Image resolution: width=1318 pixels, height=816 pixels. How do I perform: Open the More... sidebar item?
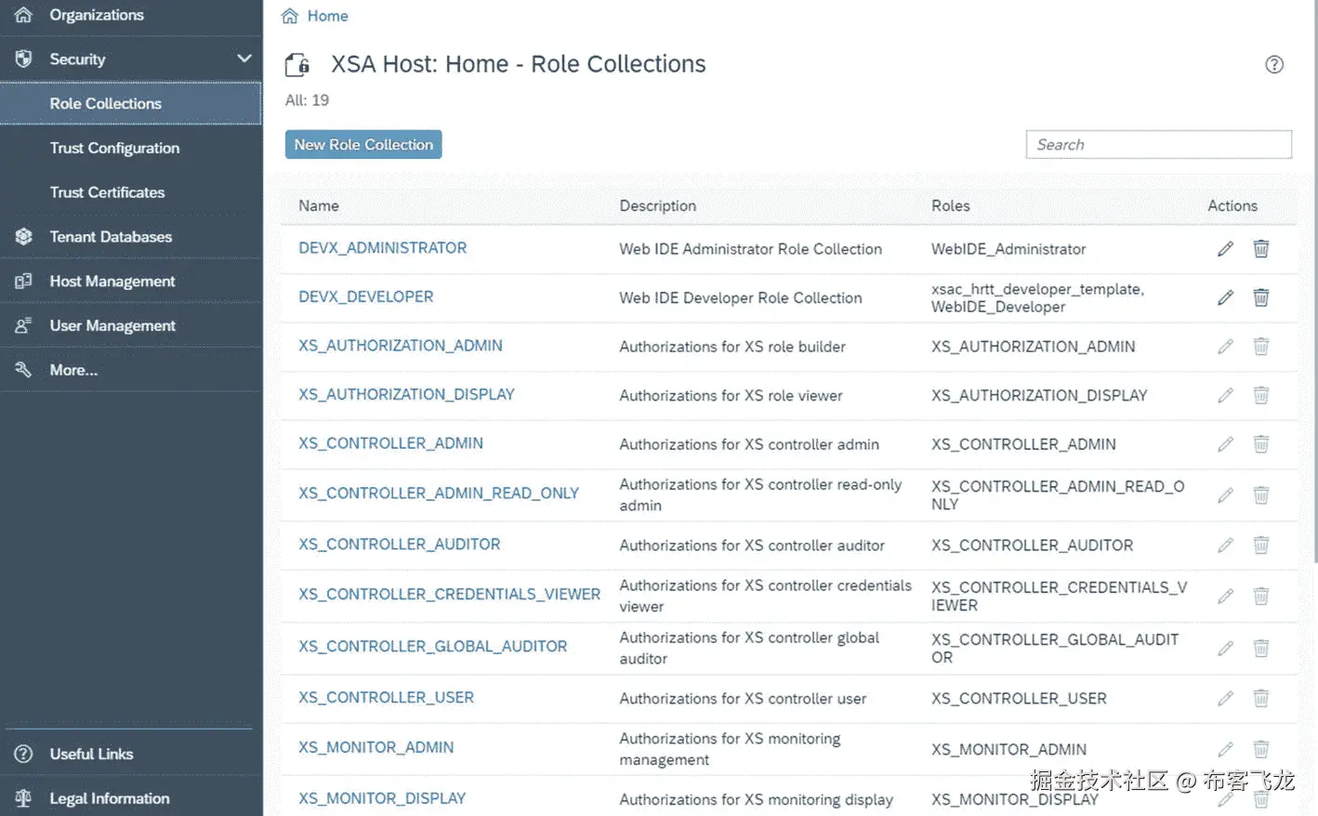click(73, 370)
